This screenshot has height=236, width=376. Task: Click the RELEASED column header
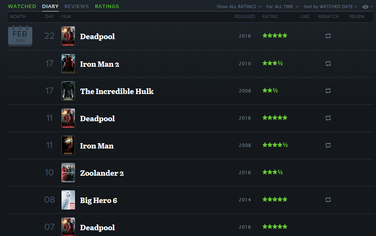click(245, 17)
